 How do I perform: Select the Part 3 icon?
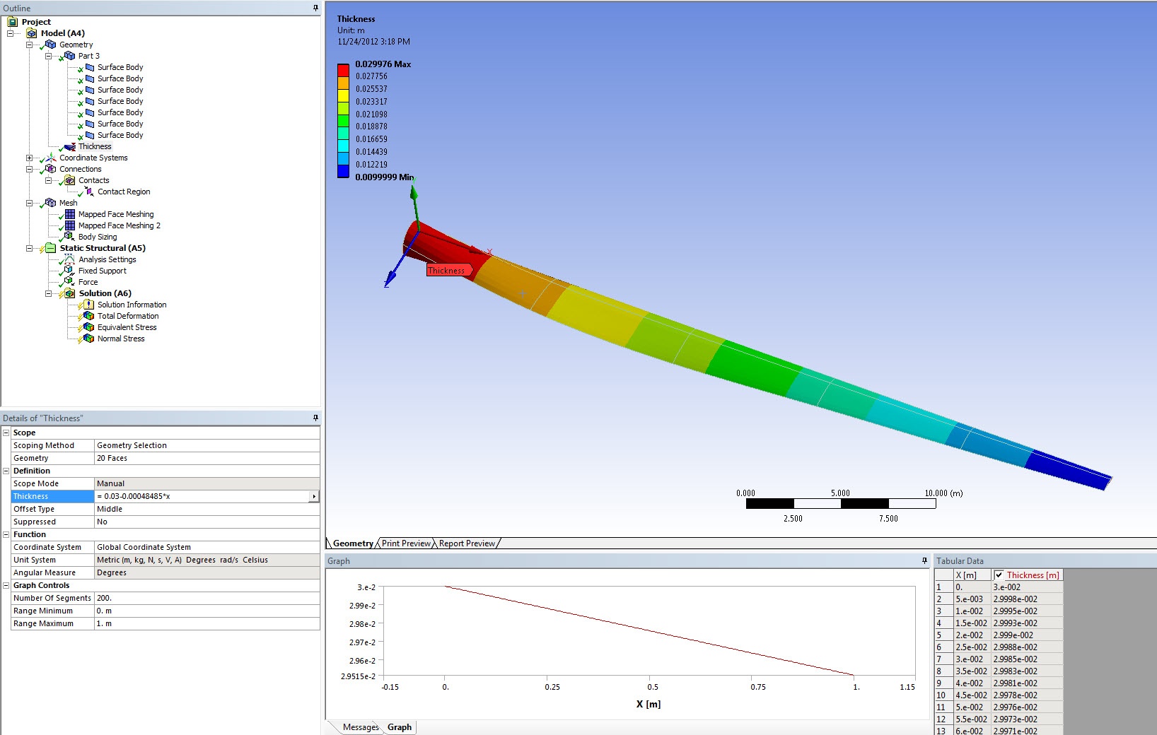tap(69, 56)
